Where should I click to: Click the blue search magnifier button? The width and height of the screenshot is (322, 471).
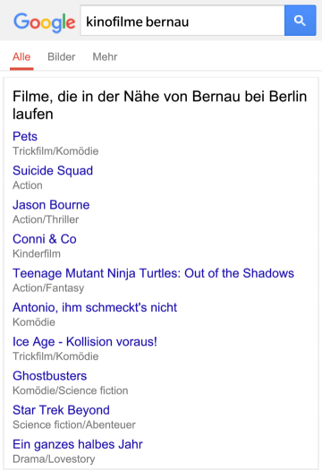tap(301, 21)
